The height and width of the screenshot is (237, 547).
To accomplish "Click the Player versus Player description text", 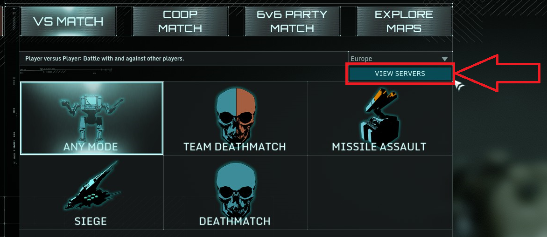I will coord(105,59).
